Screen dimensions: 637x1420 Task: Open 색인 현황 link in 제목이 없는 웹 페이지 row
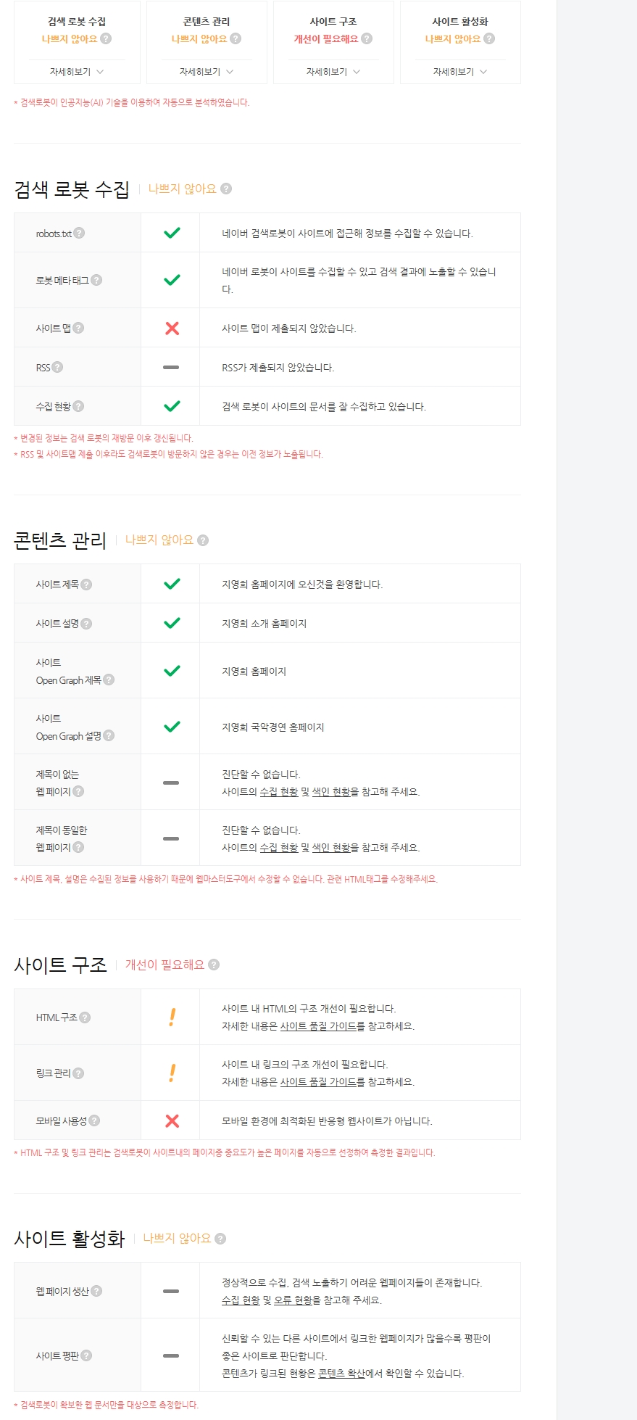coord(331,792)
